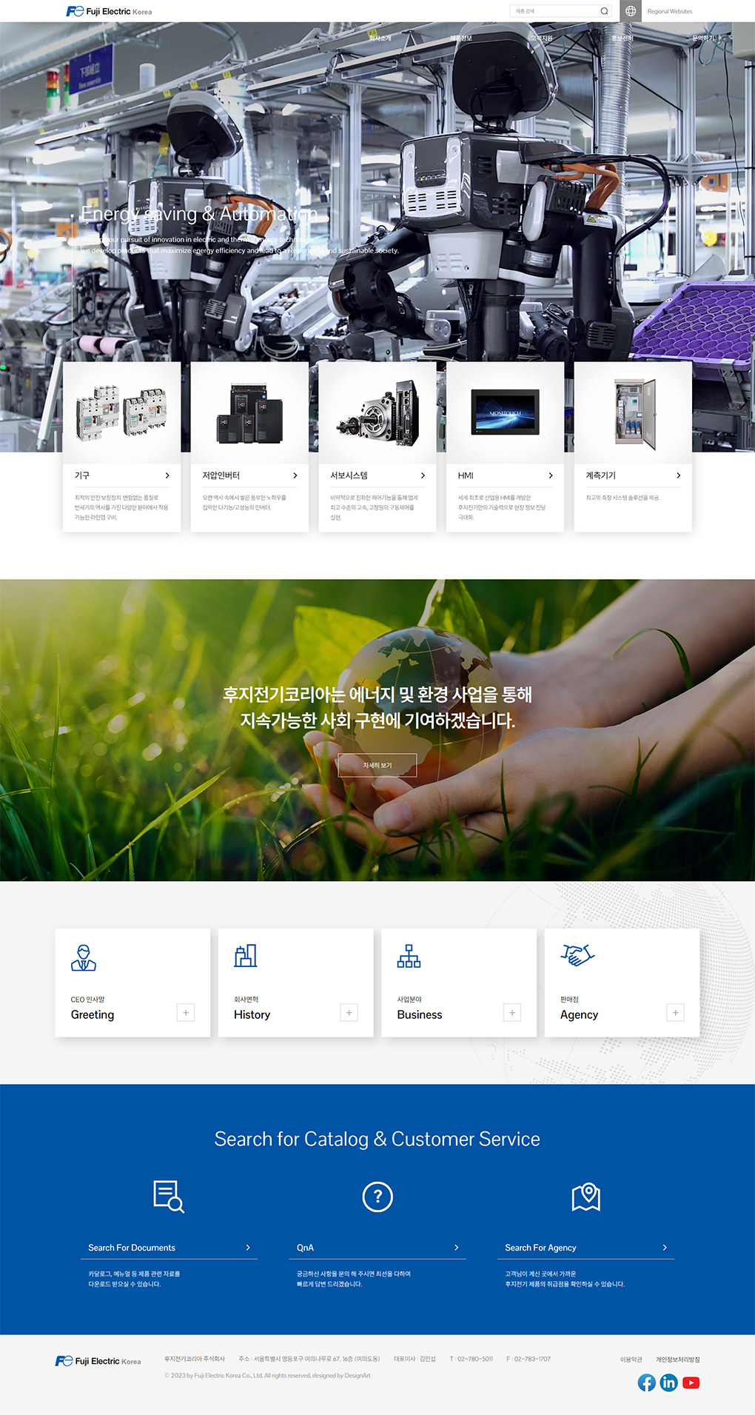755x1415 pixels.
Task: Open the 개인정보처리방침 footer link
Action: (677, 1359)
